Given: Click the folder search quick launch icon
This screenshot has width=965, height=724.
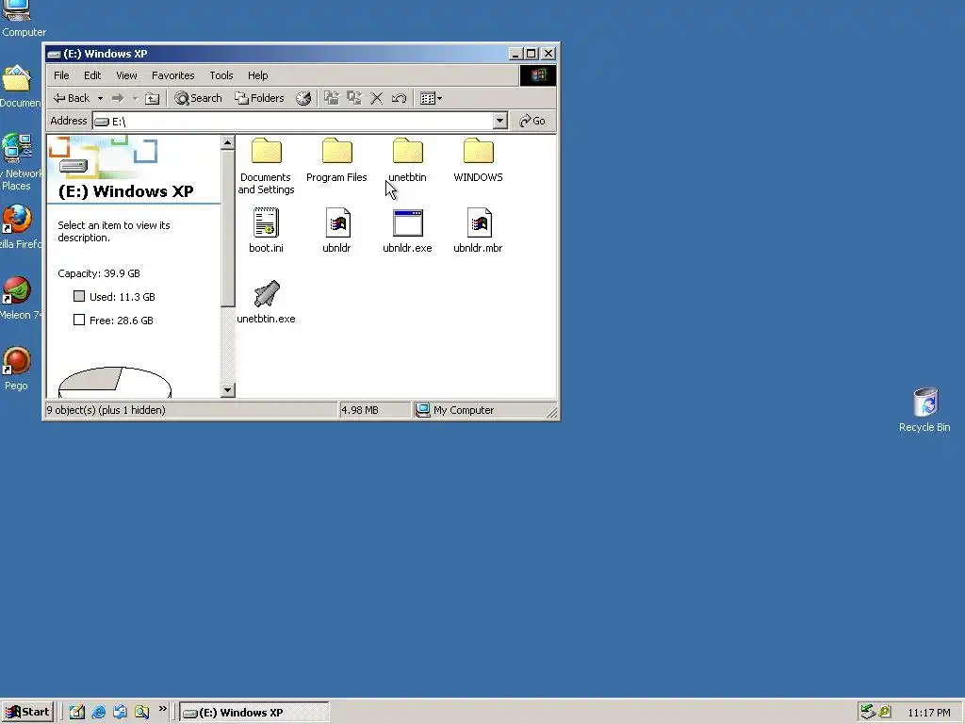Looking at the screenshot, I should tap(141, 713).
